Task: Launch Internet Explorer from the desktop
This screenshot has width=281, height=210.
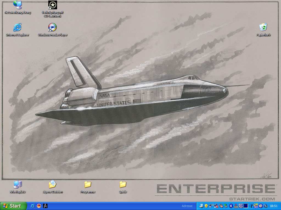Action: coord(18,28)
